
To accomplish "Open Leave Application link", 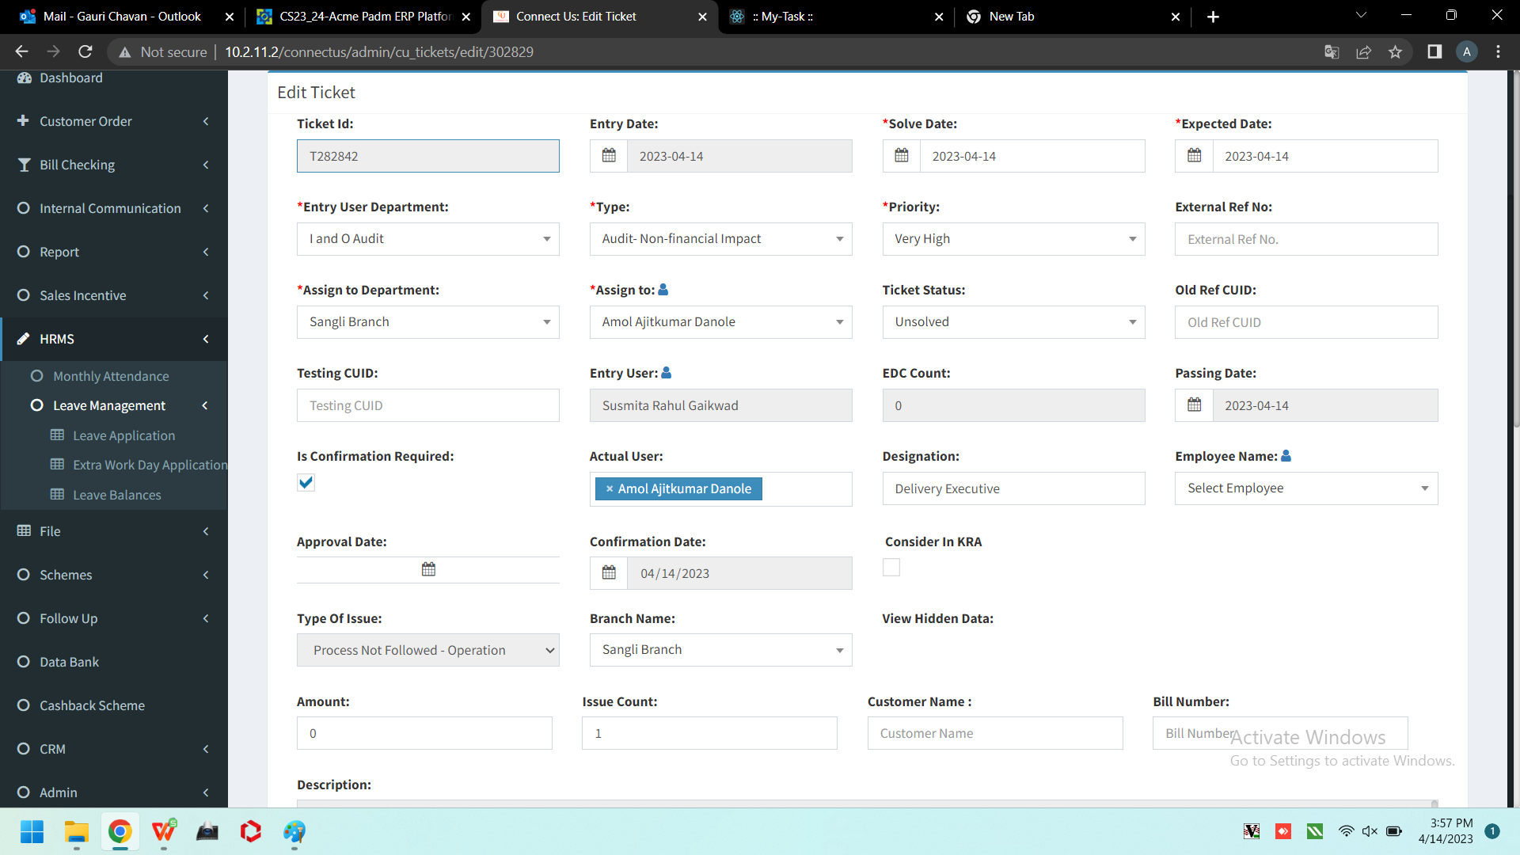I will pyautogui.click(x=123, y=435).
